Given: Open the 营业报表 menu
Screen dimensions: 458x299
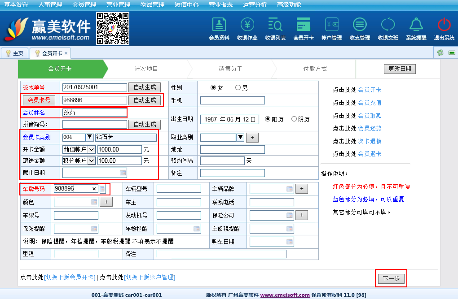Looking at the screenshot, I should pyautogui.click(x=220, y=4).
